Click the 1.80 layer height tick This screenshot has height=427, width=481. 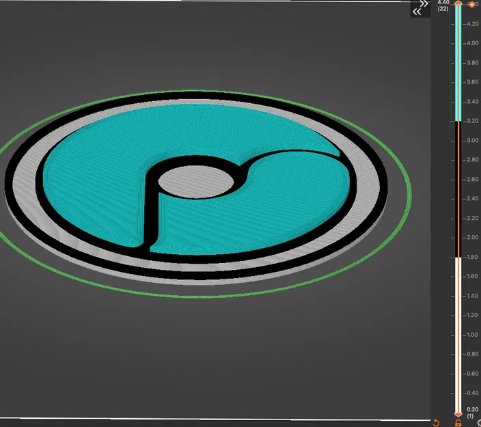click(472, 257)
